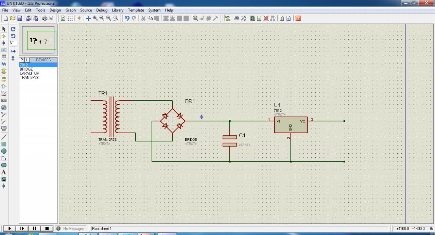Click the 'L' library manage button
Image resolution: width=435 pixels, height=235 pixels.
28,60
